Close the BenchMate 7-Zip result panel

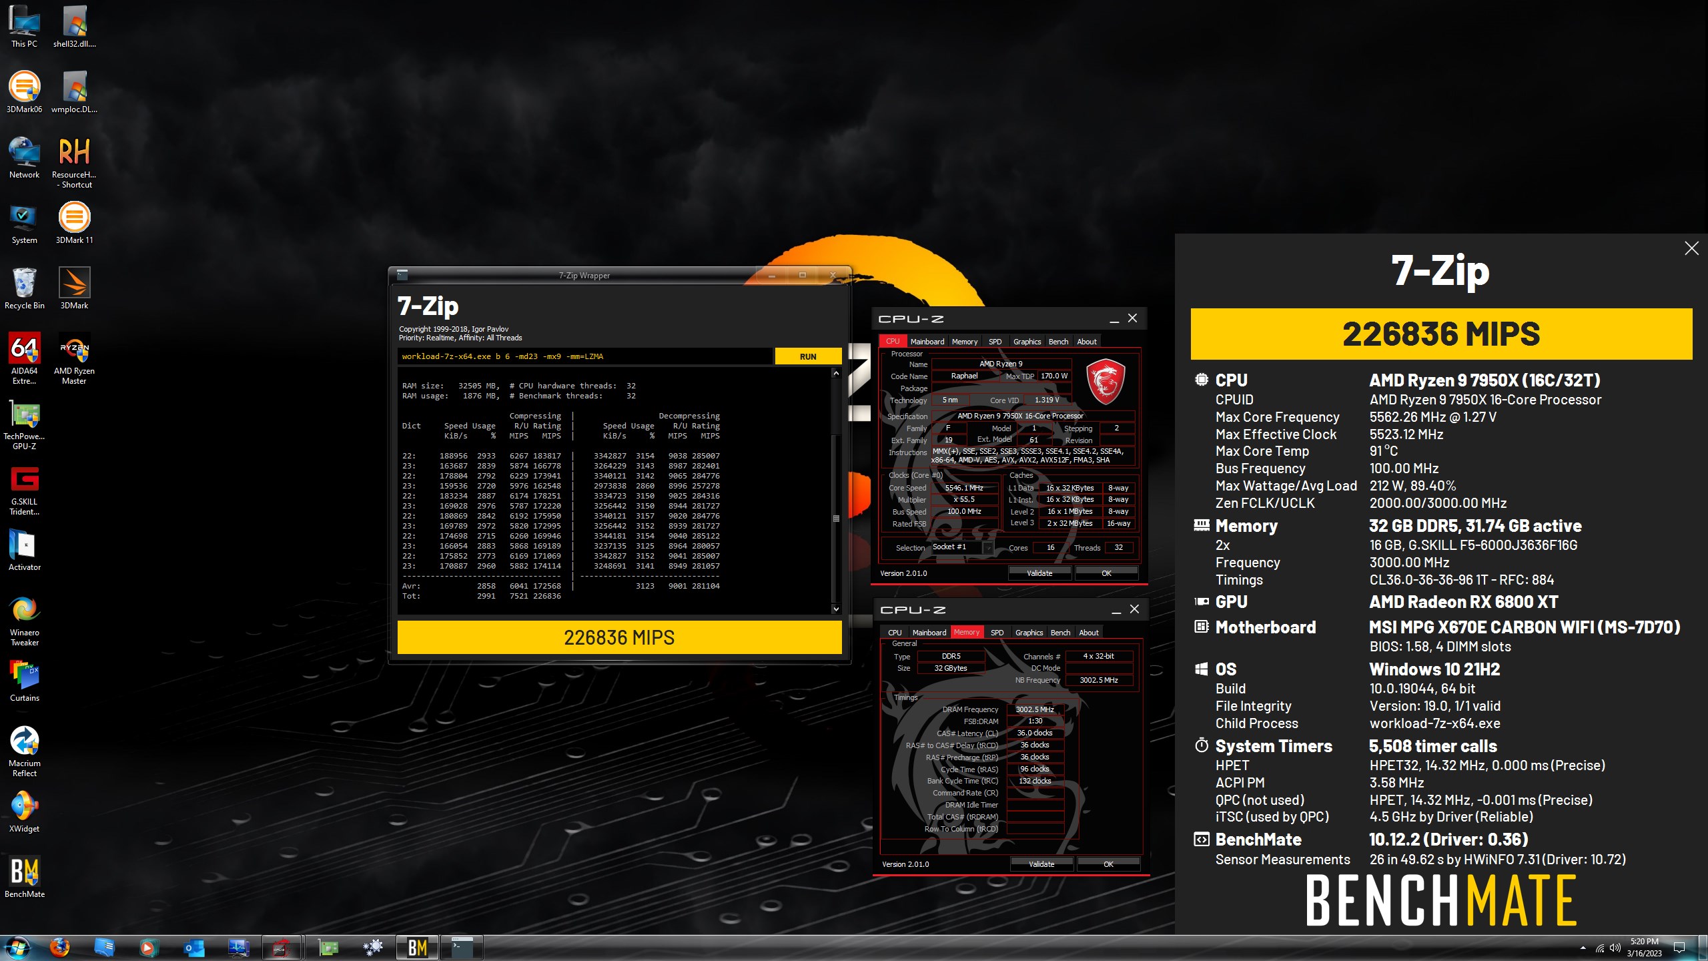tap(1691, 249)
